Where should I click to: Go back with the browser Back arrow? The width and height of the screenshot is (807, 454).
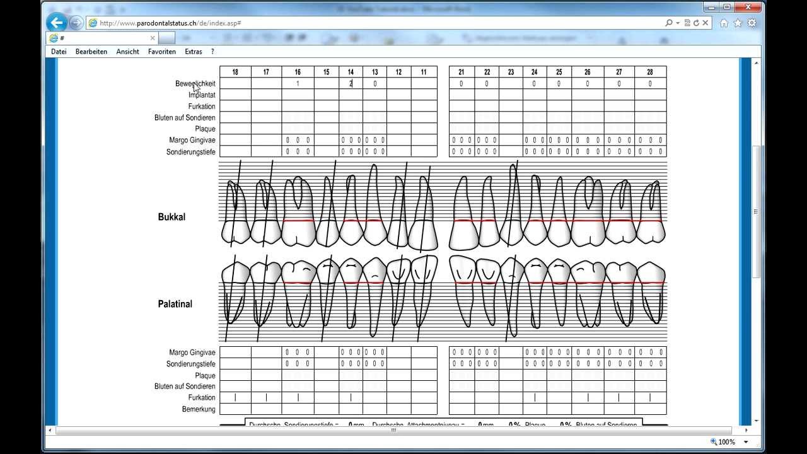(57, 23)
